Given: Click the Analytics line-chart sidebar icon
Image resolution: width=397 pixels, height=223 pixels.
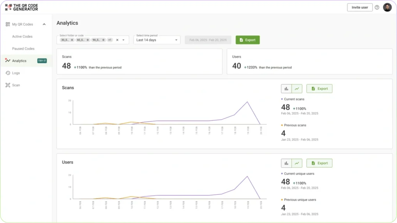Looking at the screenshot, I should click(x=8, y=60).
